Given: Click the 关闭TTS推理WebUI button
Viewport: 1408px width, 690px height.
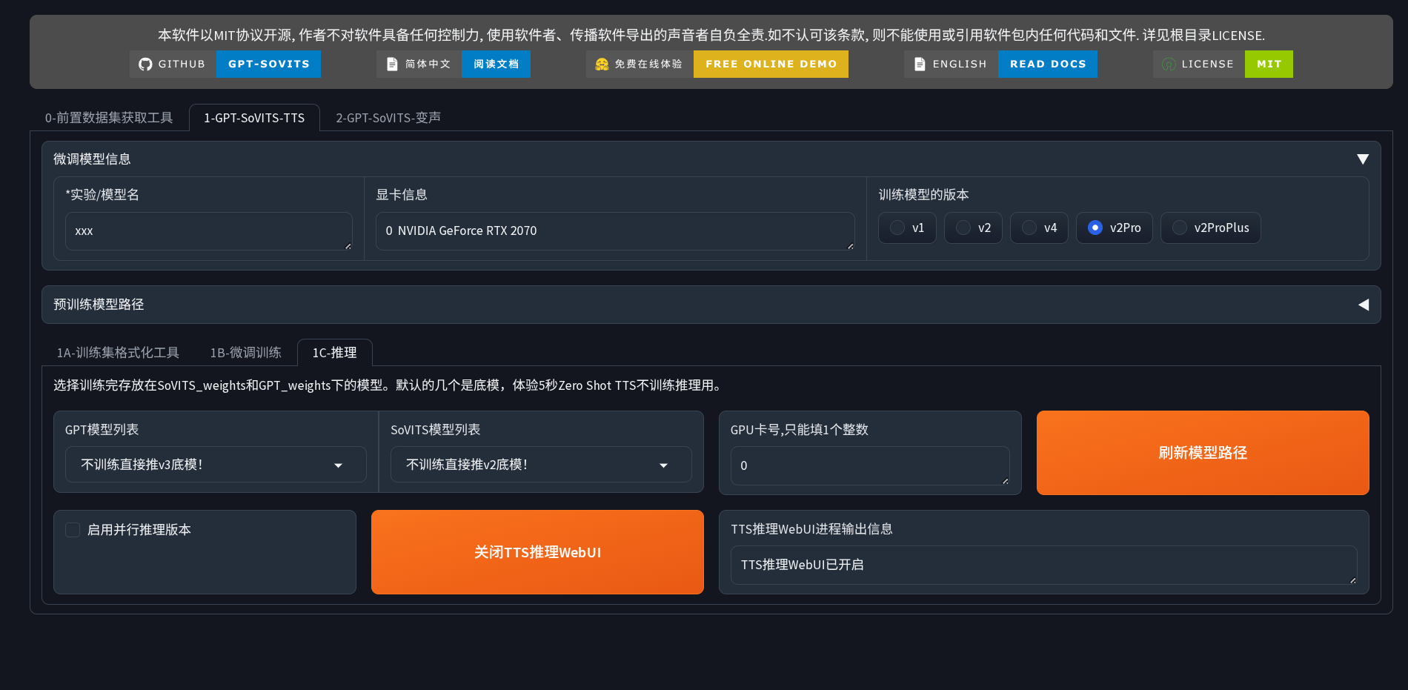Looking at the screenshot, I should pos(537,552).
